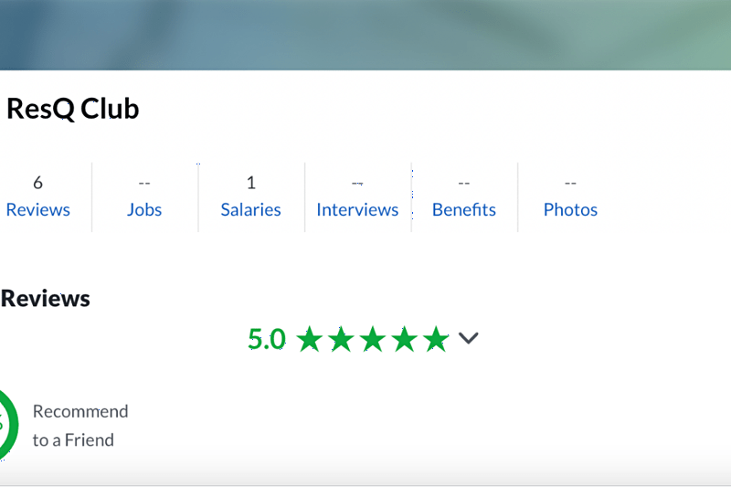Click the salary count number 1

[x=251, y=183]
